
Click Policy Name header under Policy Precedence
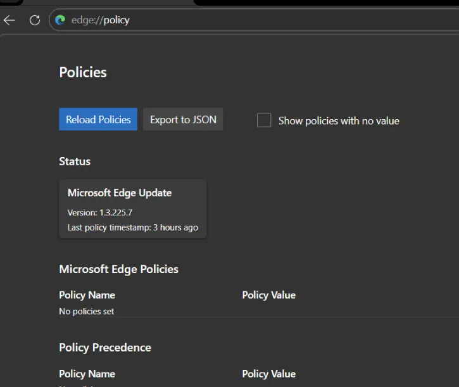(87, 374)
